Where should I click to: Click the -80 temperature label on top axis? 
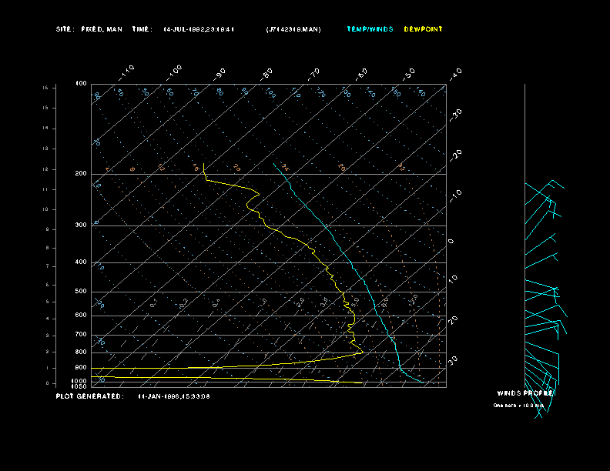(x=266, y=74)
